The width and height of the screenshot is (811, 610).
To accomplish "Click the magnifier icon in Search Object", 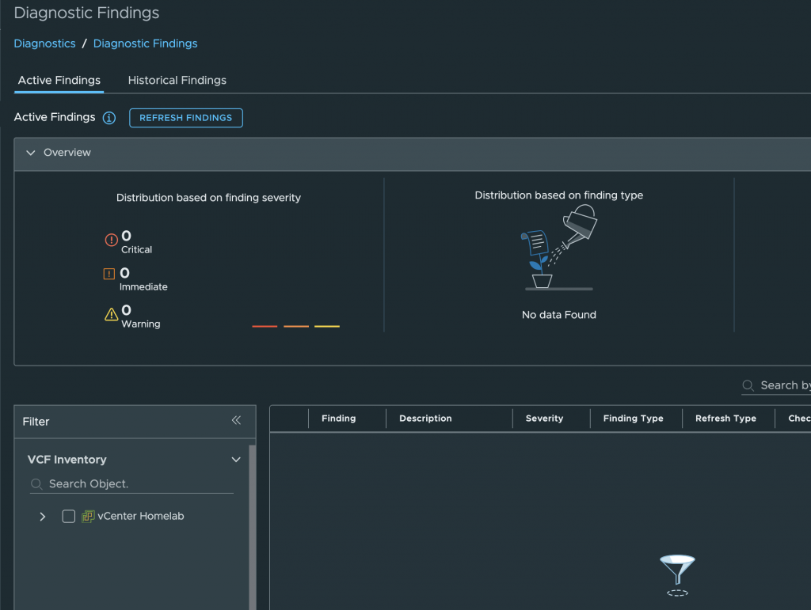I will (x=36, y=483).
